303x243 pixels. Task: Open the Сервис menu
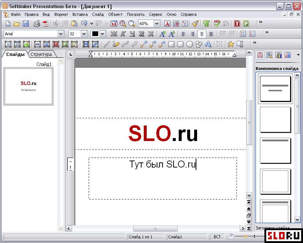pos(156,14)
